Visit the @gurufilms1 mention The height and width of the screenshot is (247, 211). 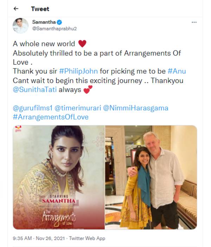pos(32,108)
